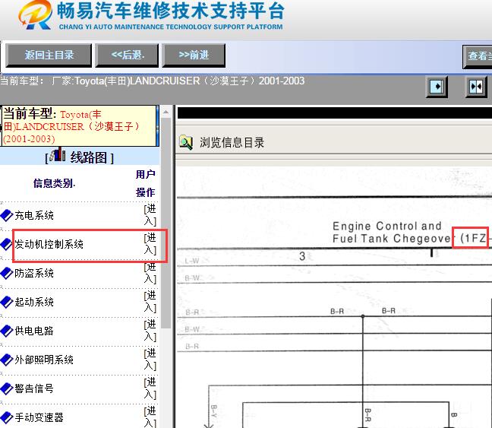Click the Chang Yi platform logo
Viewport: 492px width, 428px height.
tap(35, 15)
